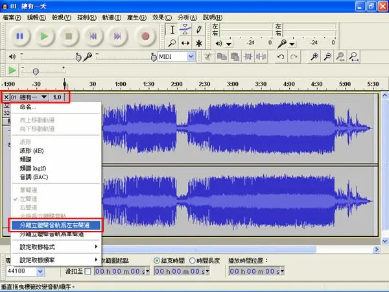Click the Skip to End button
The image size is (389, 292).
[117, 36]
